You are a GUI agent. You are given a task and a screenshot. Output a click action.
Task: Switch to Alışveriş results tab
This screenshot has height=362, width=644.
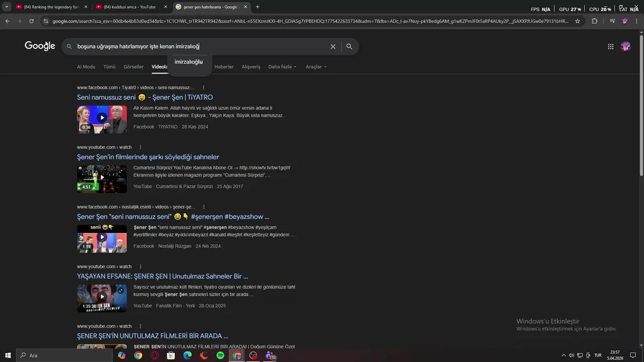(x=251, y=67)
